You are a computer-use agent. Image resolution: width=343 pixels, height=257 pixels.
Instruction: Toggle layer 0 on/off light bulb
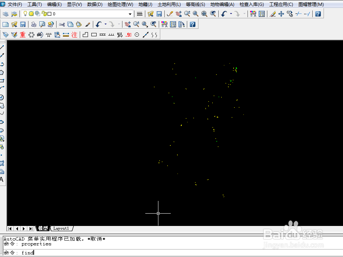[x=25, y=14]
